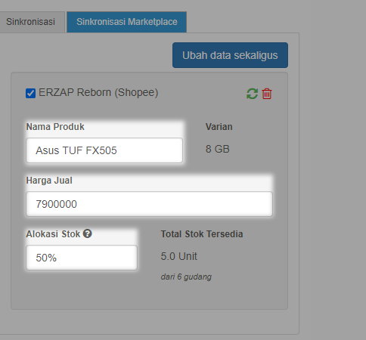Select the 8 GB variant text

[x=217, y=149]
